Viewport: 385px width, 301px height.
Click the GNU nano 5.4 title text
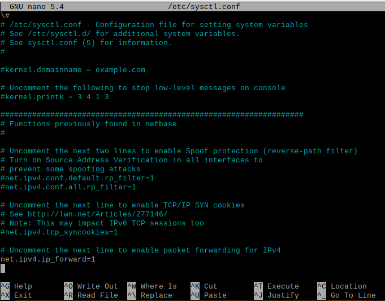[36, 6]
